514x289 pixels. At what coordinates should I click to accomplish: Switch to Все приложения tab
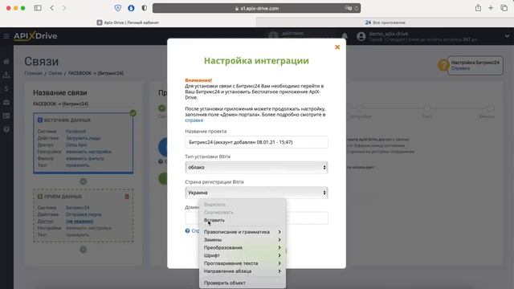coord(385,22)
